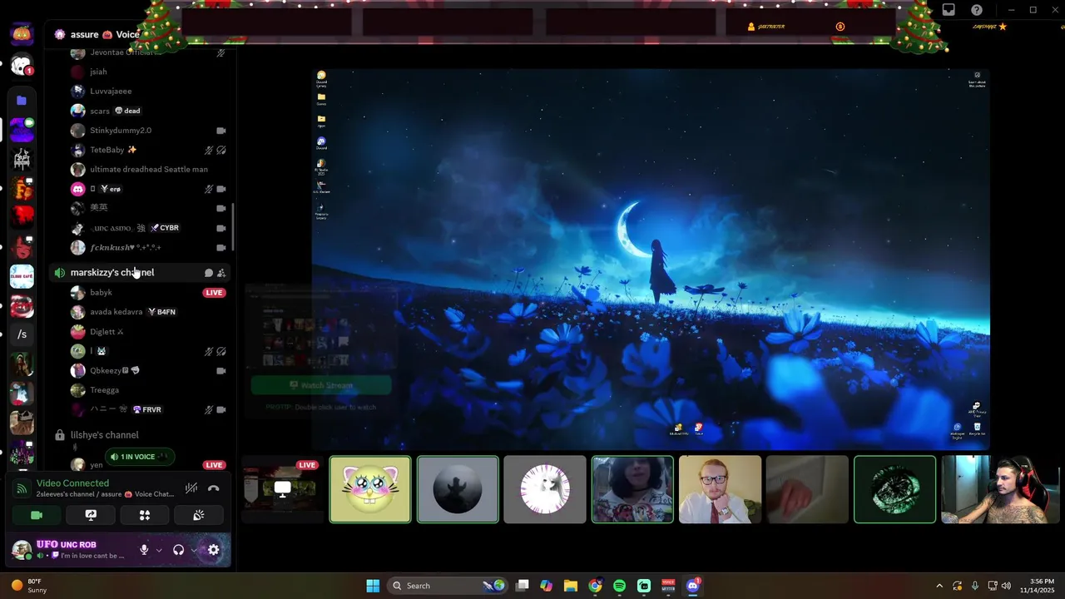Open direct messages icon with 1 notification
1065x599 pixels.
click(22, 65)
